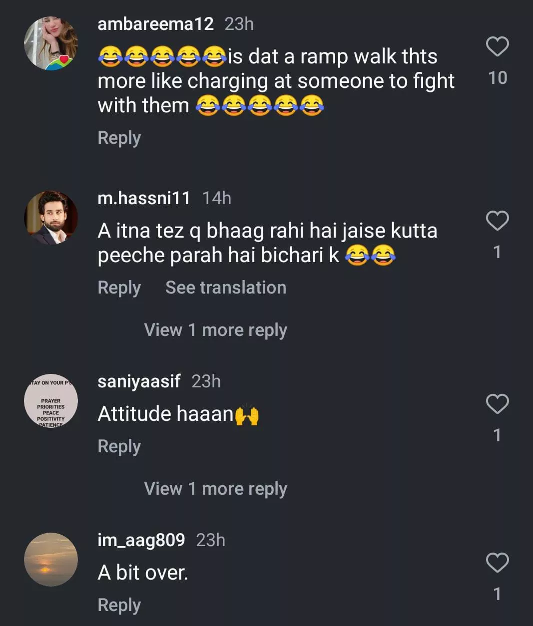
Task: Open username ambareema12
Action: click(155, 23)
